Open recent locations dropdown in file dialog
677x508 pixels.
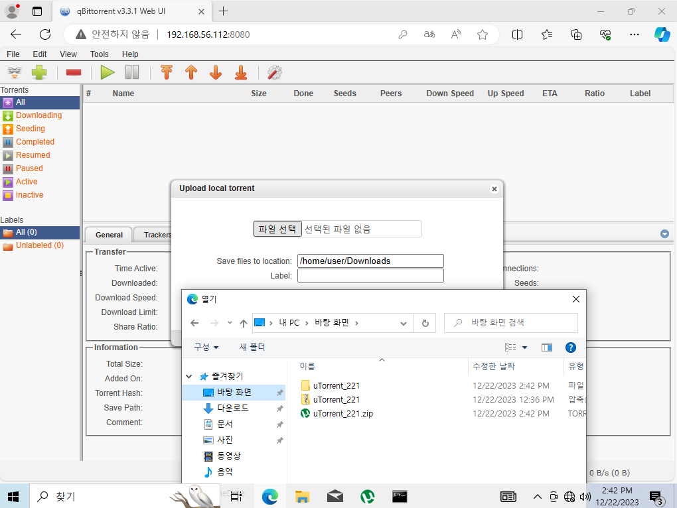230,322
